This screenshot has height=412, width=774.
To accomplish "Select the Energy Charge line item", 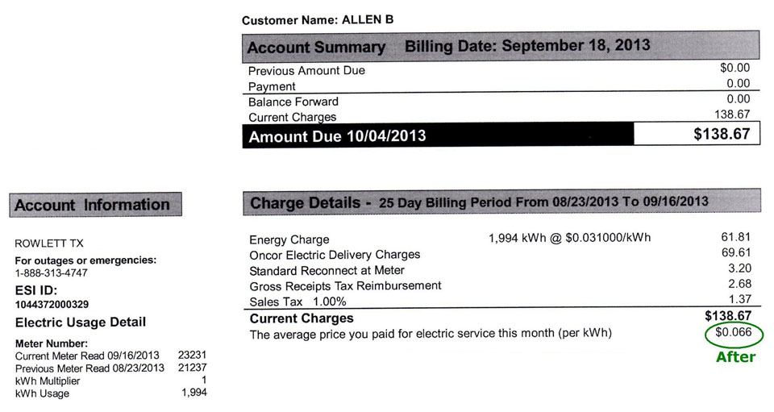I will pos(289,239).
